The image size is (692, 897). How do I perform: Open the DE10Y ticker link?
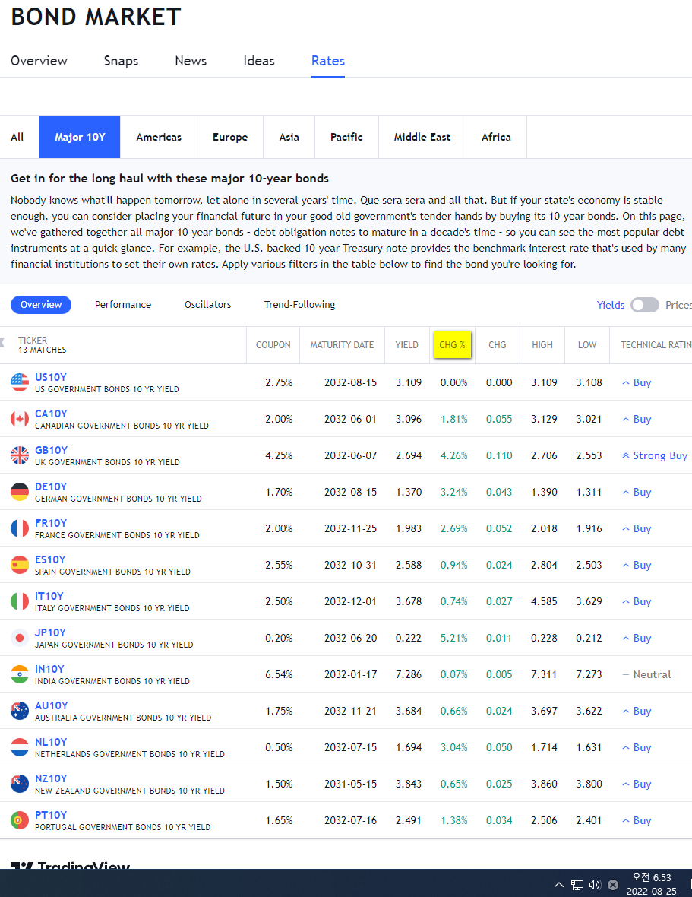(51, 487)
